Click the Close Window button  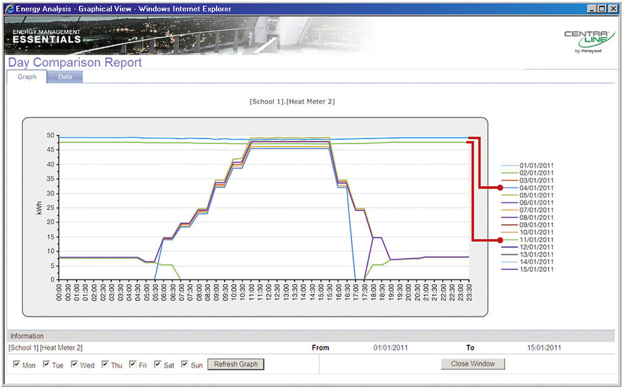pos(473,364)
